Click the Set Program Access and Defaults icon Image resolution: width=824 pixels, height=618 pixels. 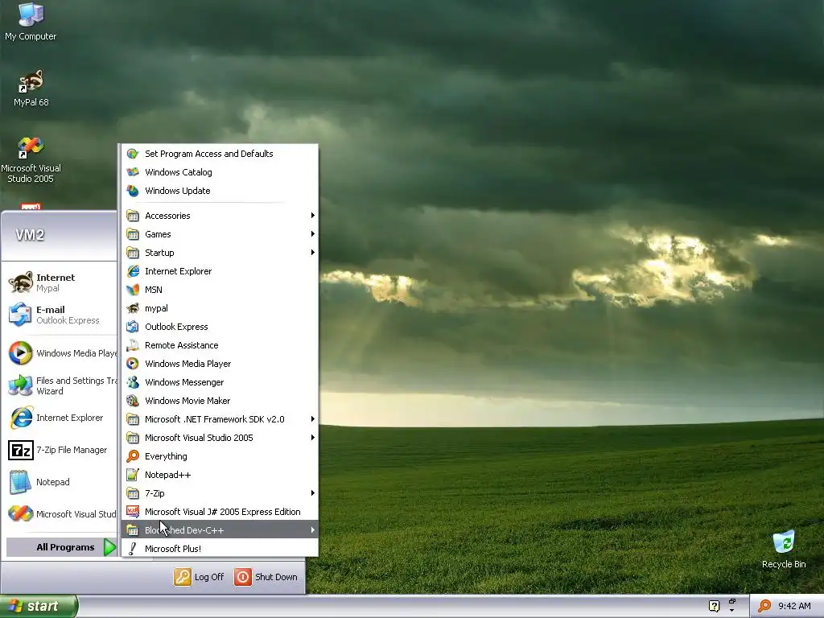pyautogui.click(x=133, y=154)
